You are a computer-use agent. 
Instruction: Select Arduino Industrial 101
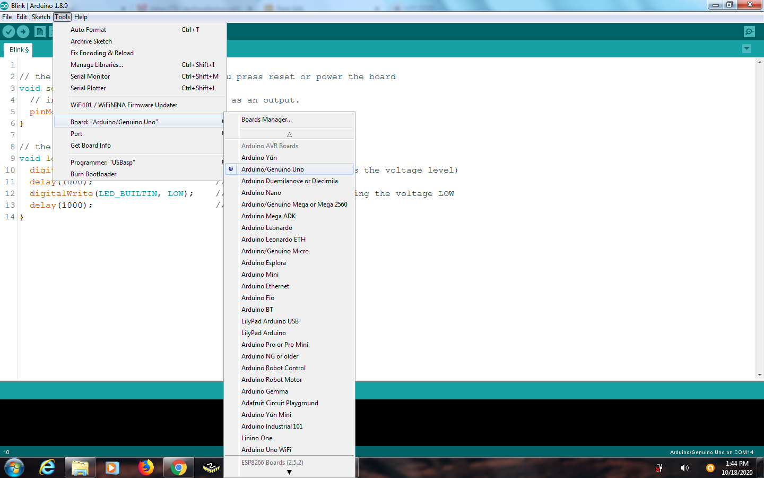point(289,426)
